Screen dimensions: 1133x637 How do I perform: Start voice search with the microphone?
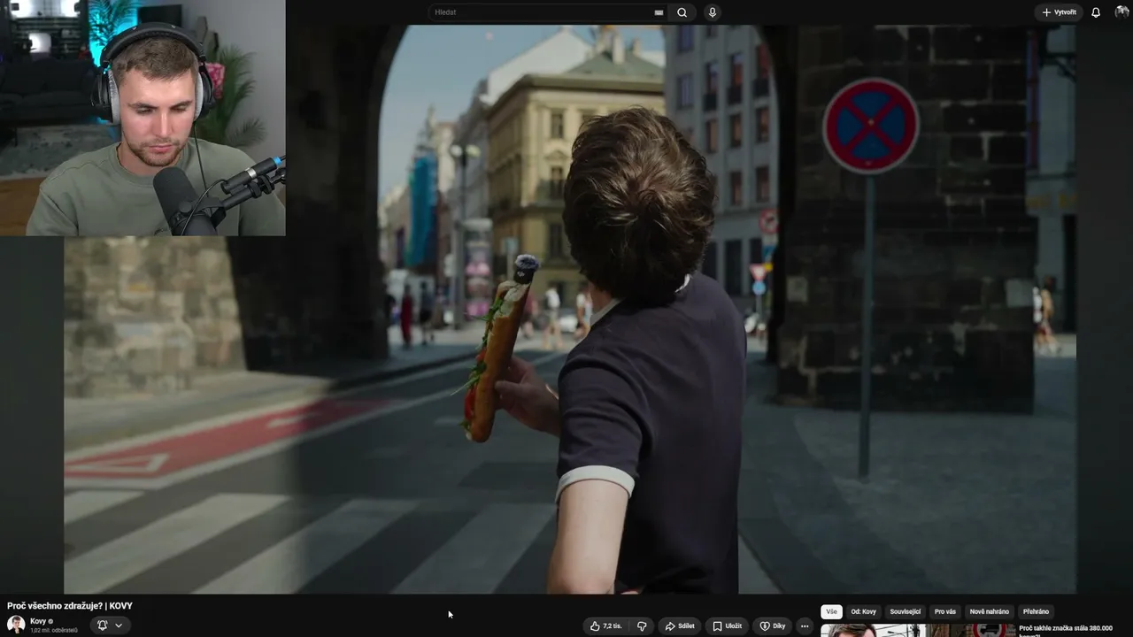click(713, 12)
